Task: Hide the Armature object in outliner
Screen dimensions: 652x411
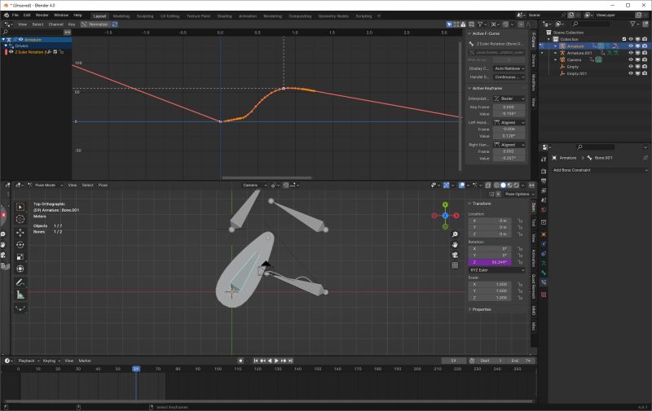Action: click(630, 46)
